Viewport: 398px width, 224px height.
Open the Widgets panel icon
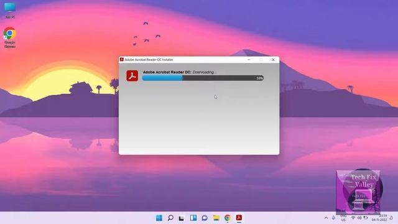[193, 218]
